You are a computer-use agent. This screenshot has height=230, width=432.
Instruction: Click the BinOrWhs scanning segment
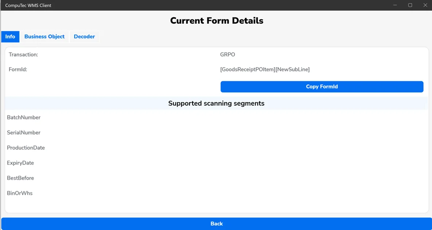pyautogui.click(x=20, y=193)
